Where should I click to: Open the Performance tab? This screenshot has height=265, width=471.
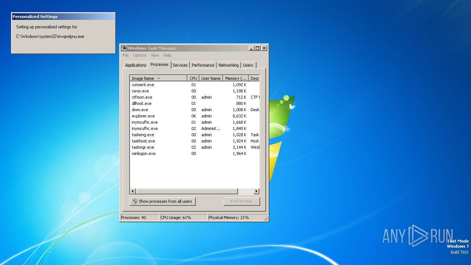(x=203, y=65)
